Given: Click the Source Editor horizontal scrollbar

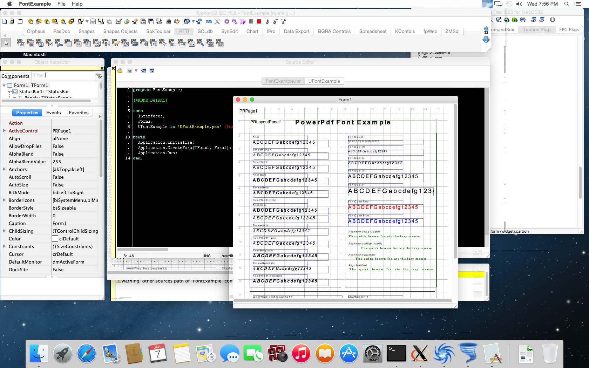Looking at the screenshot, I should click(143, 250).
